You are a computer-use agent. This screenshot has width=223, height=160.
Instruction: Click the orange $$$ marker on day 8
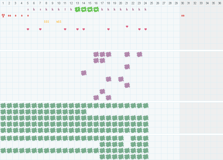coord(46,22)
